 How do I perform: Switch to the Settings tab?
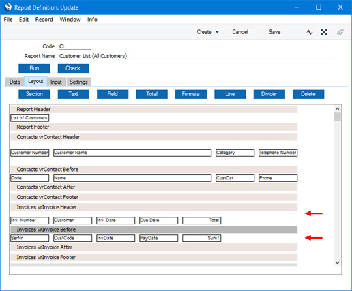pyautogui.click(x=78, y=82)
